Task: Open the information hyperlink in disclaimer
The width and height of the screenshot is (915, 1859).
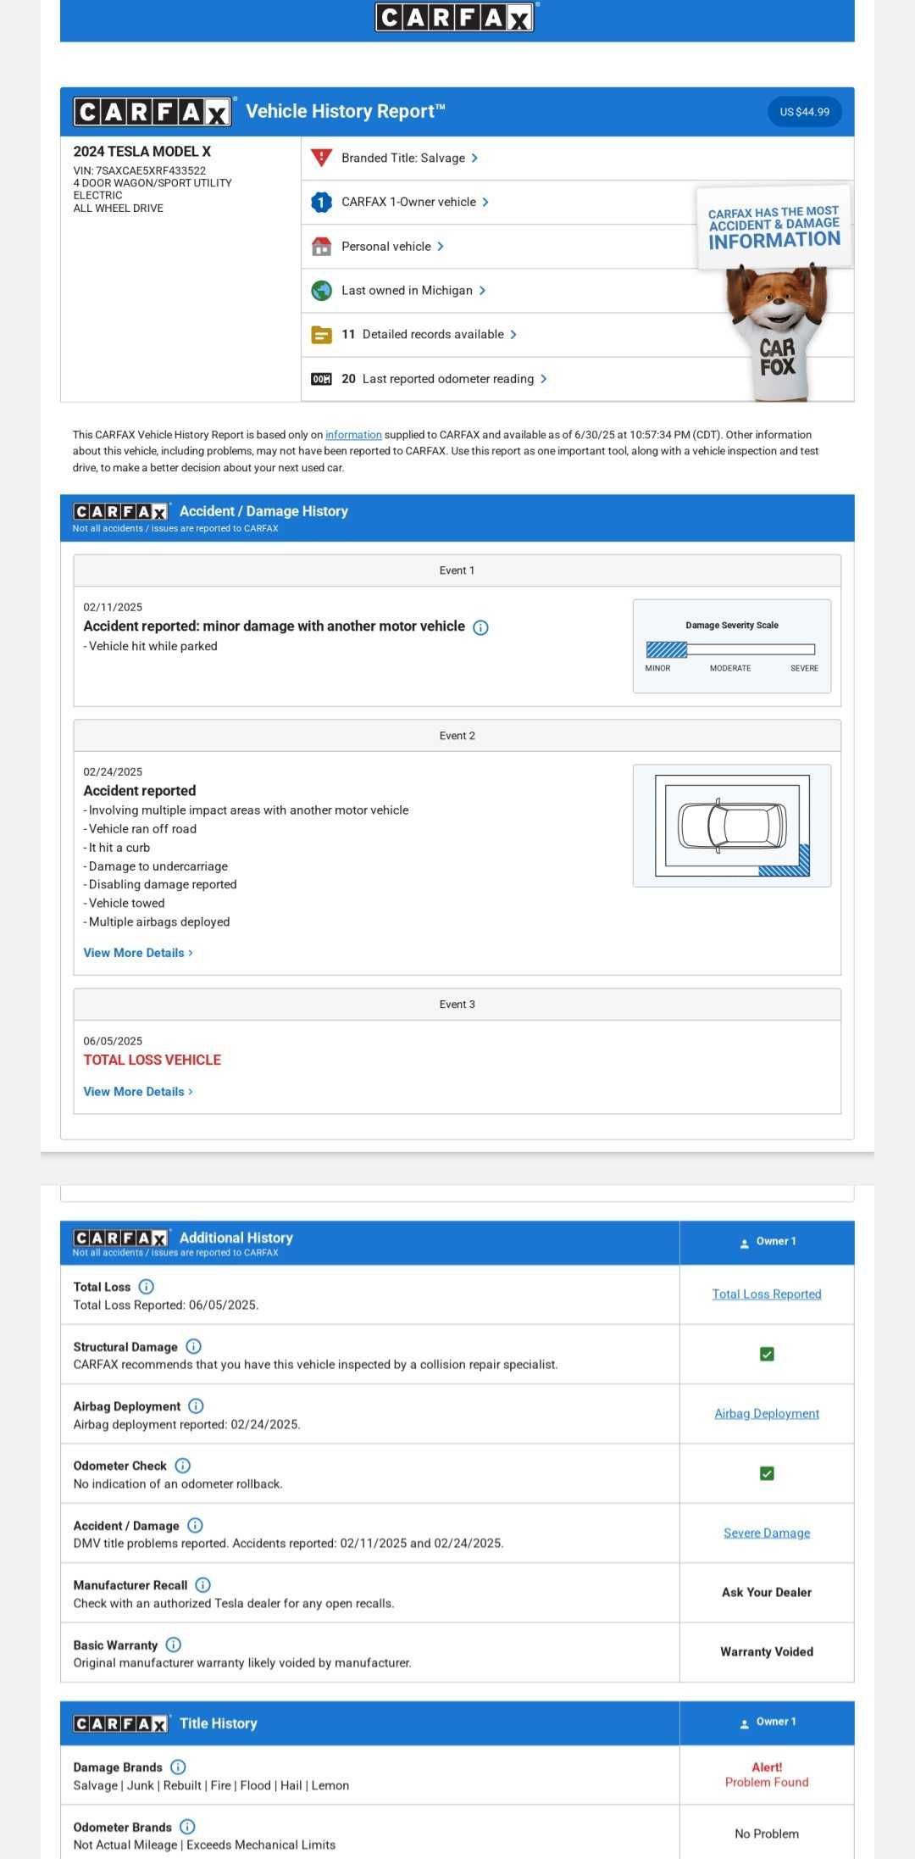Action: [353, 435]
